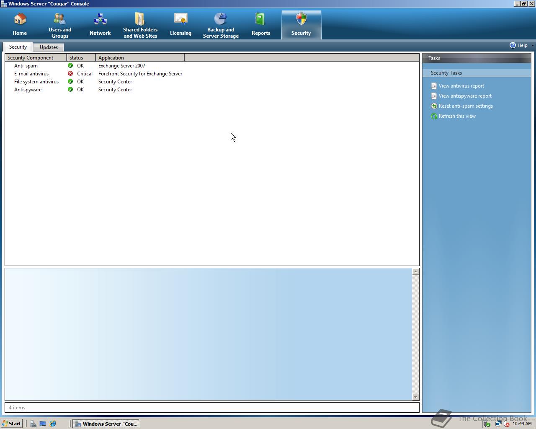Viewport: 536px width, 429px height.
Task: Minimize the console window
Action: [517, 3]
